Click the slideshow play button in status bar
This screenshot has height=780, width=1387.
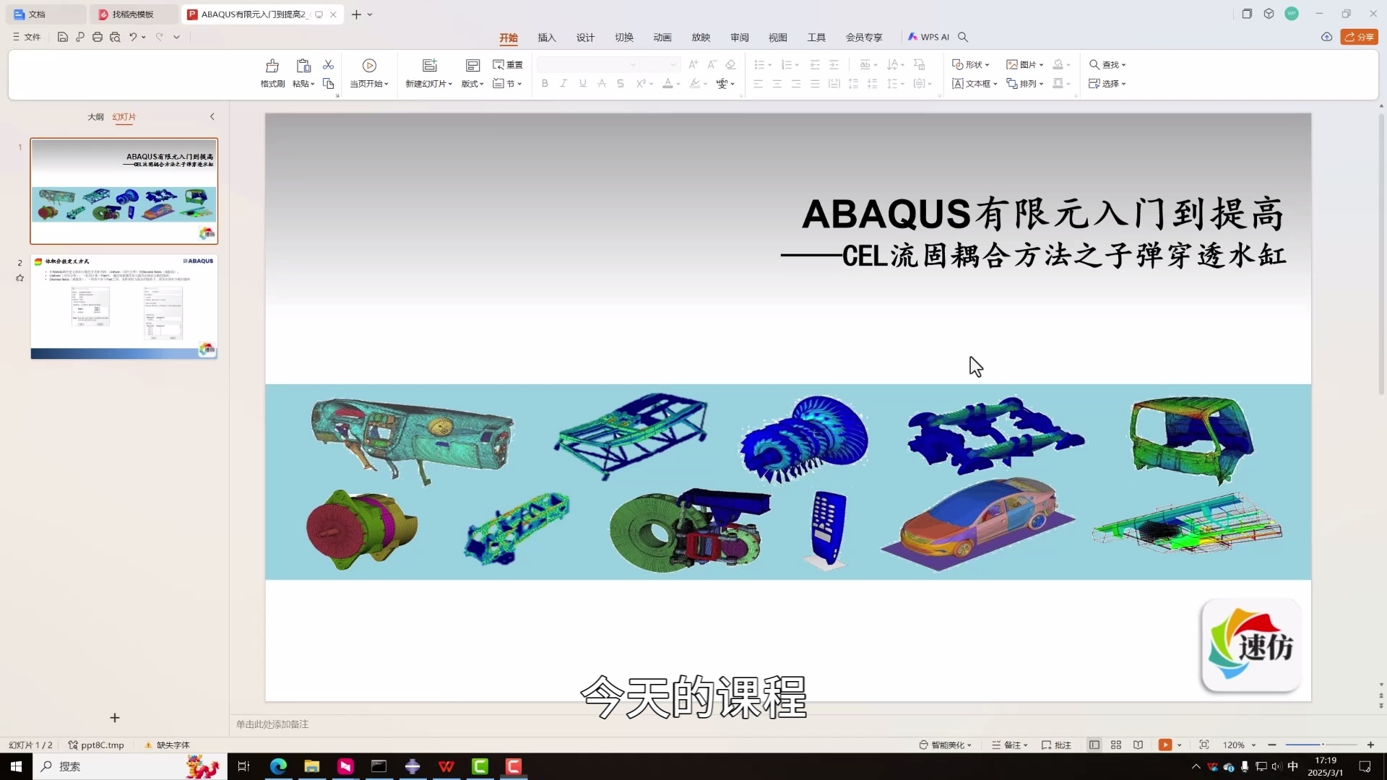(1166, 745)
